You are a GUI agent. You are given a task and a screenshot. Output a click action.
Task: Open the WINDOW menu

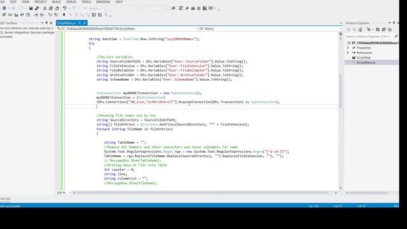pyautogui.click(x=103, y=2)
